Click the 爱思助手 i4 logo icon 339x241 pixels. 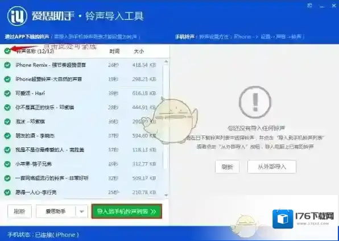point(17,16)
